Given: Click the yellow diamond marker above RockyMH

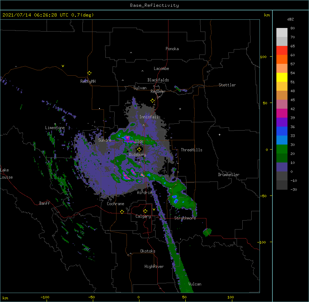Looking at the screenshot, I should (89, 73).
